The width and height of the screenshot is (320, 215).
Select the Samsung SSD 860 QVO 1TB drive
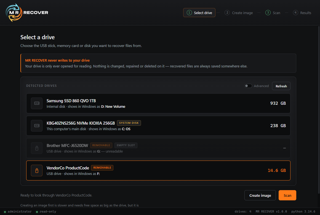point(158,103)
